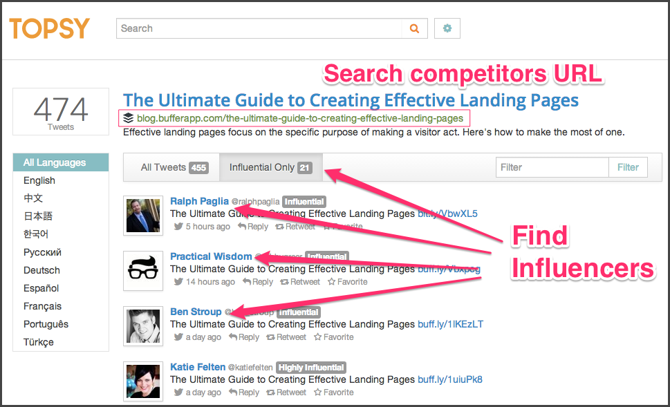This screenshot has height=407, width=670.
Task: Click the Reply icon on Katie Felten's tweet
Action: point(233,392)
